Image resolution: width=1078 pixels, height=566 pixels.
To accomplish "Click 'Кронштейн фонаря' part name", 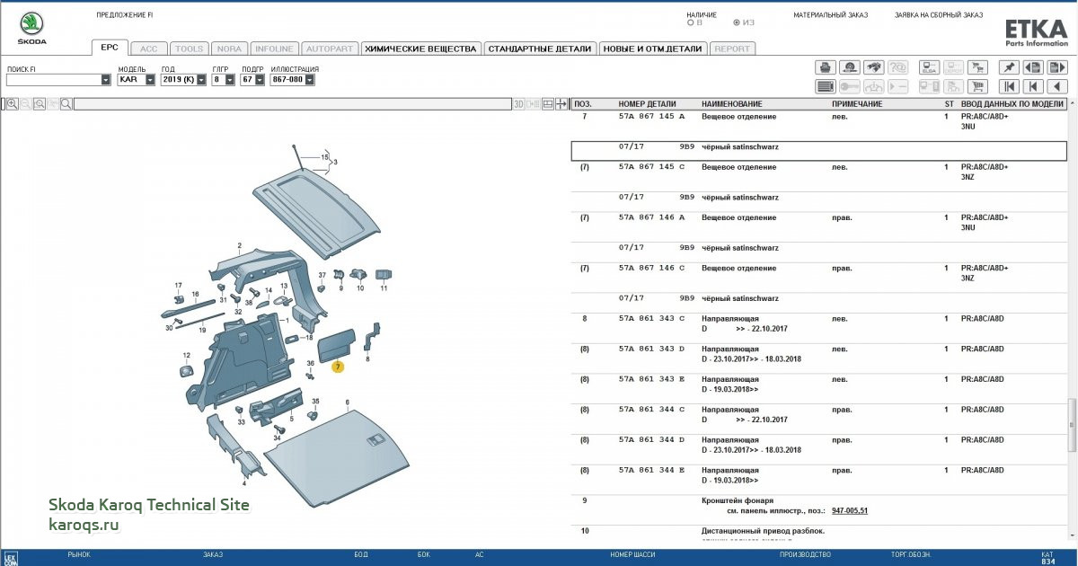I will (x=738, y=500).
